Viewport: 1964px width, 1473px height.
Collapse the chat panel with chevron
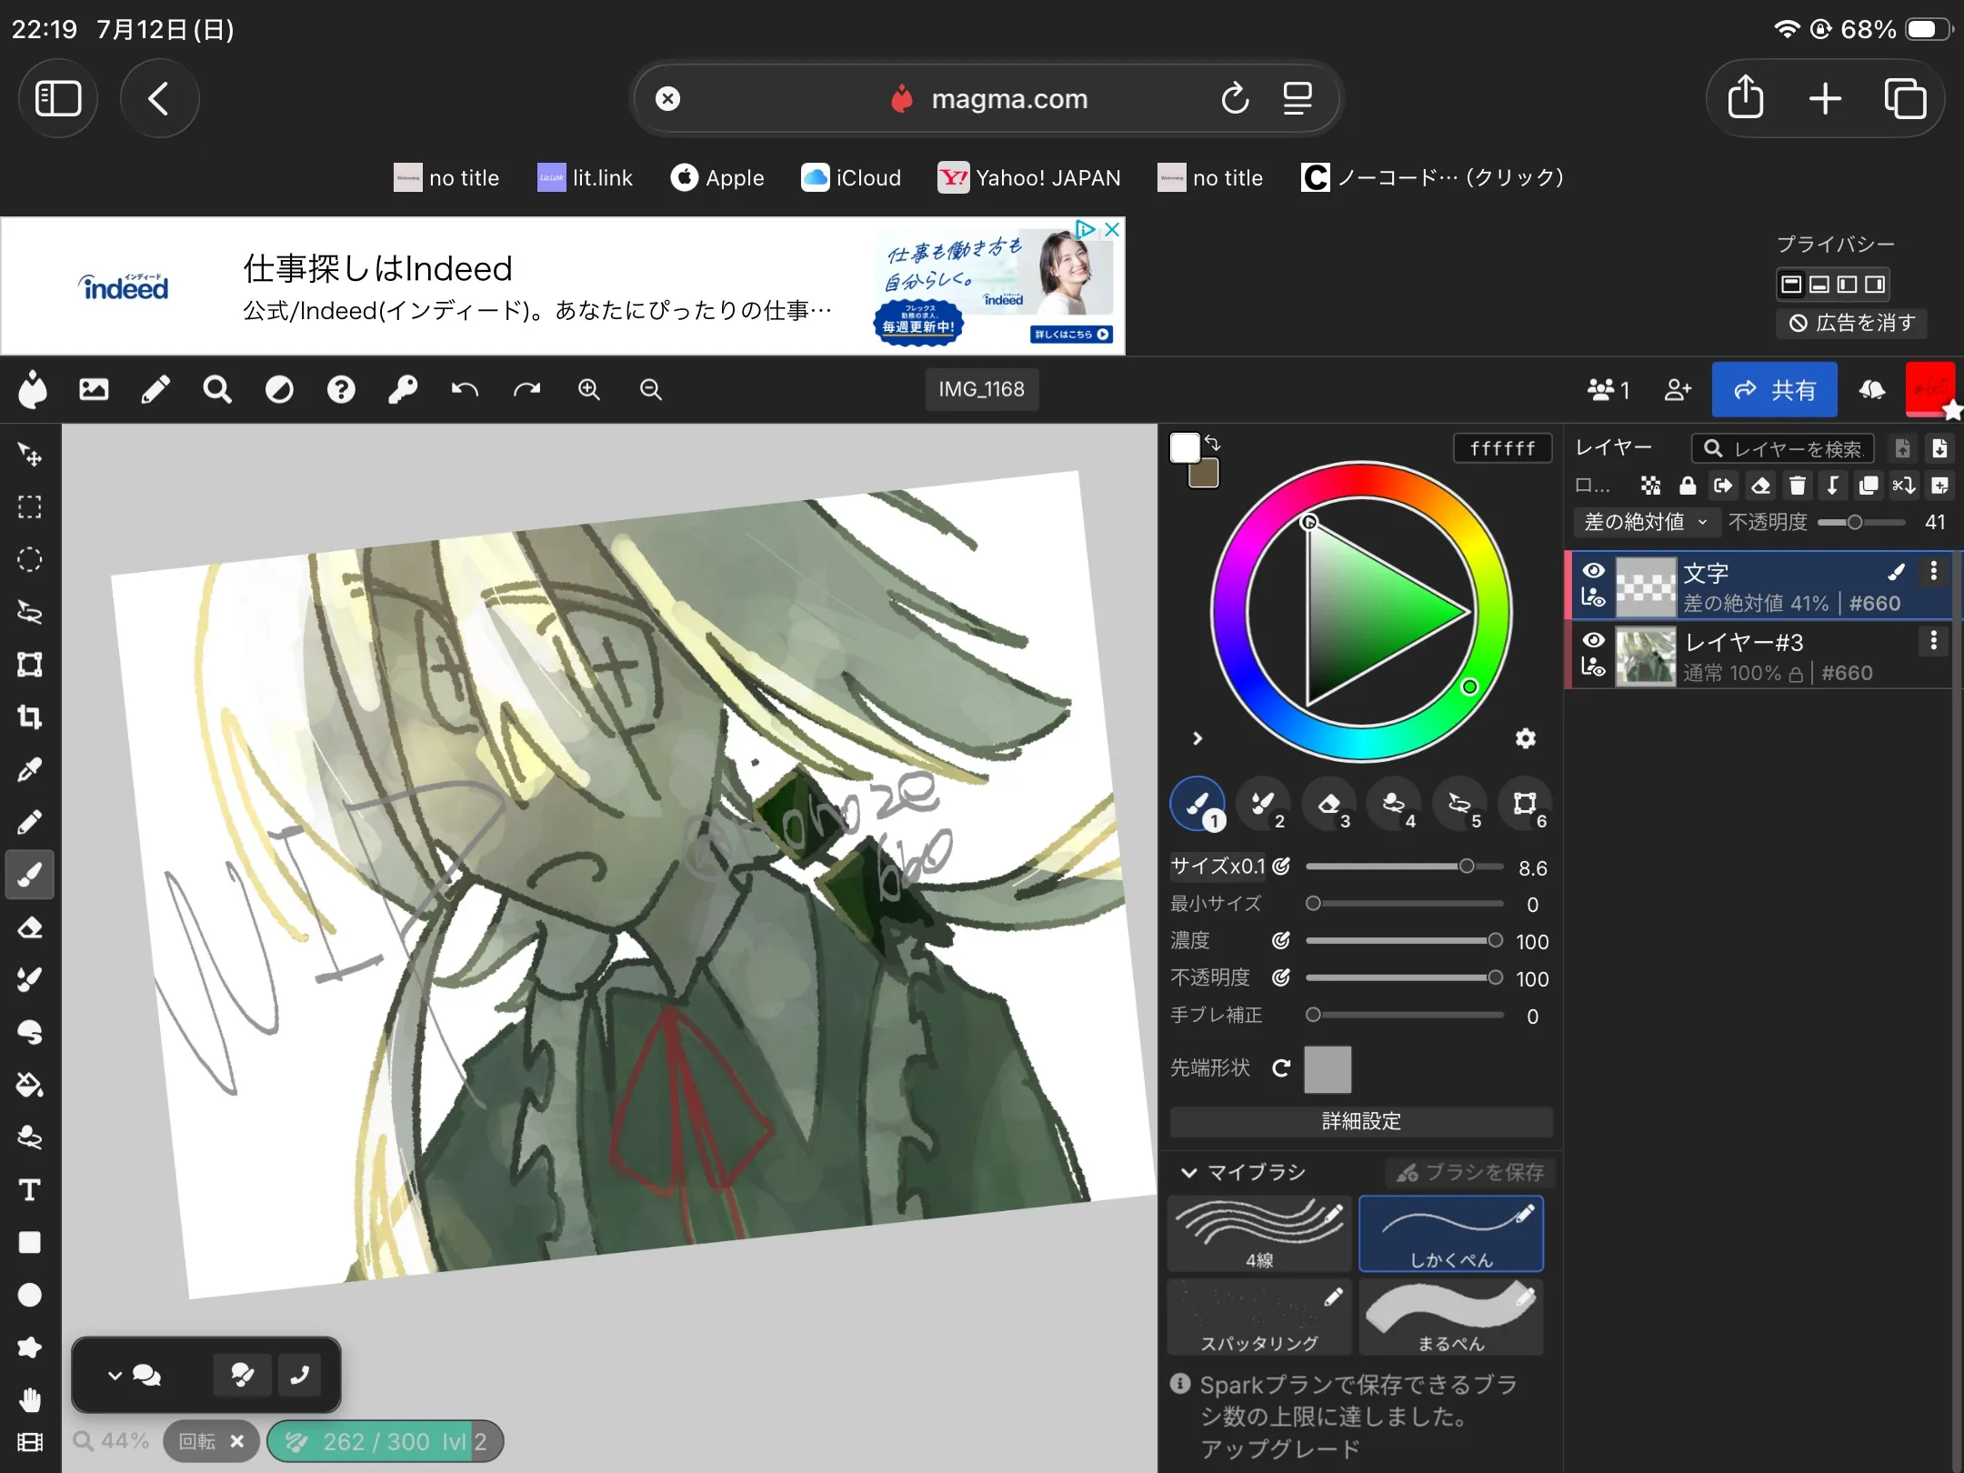point(115,1376)
